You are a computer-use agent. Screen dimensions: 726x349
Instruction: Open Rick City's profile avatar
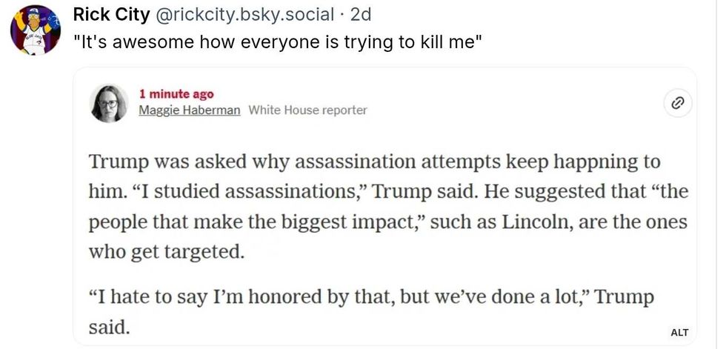(35, 29)
